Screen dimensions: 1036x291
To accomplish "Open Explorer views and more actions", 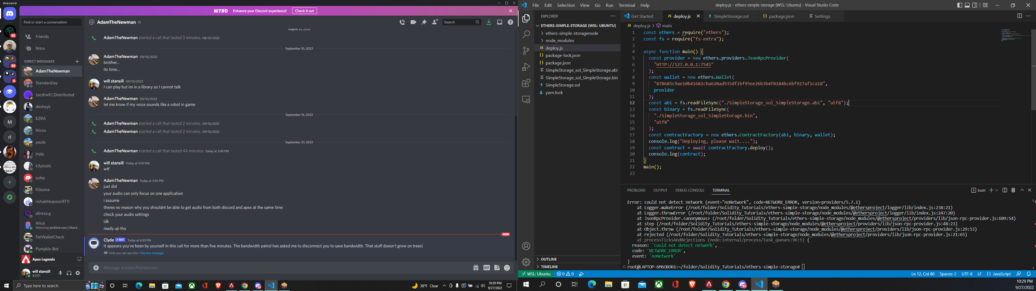I will tap(612, 16).
